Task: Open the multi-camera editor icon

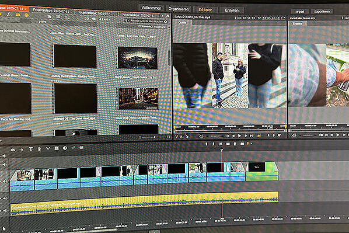Action: coord(57,148)
